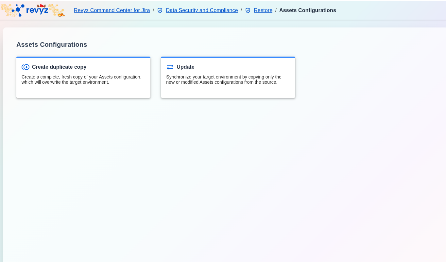Select the "Update" card title
This screenshot has height=262, width=446.
click(x=185, y=67)
